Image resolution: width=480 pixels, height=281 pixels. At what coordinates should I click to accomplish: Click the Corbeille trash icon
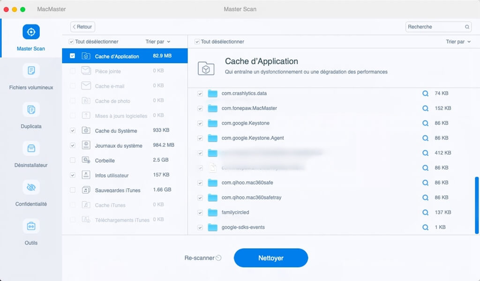pyautogui.click(x=86, y=160)
